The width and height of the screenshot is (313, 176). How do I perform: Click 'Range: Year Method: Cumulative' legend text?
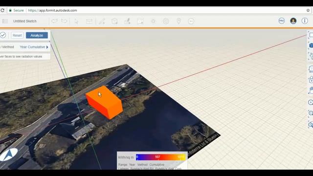coord(141,165)
